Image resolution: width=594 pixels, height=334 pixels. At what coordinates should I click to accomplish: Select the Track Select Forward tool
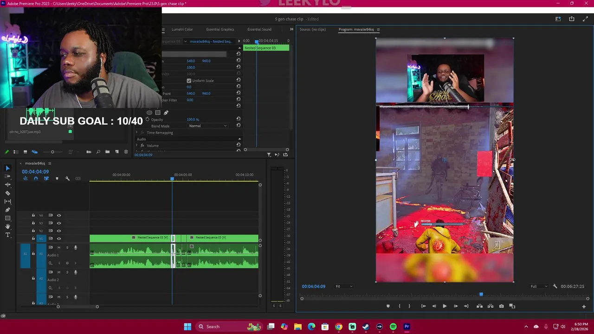tap(8, 176)
